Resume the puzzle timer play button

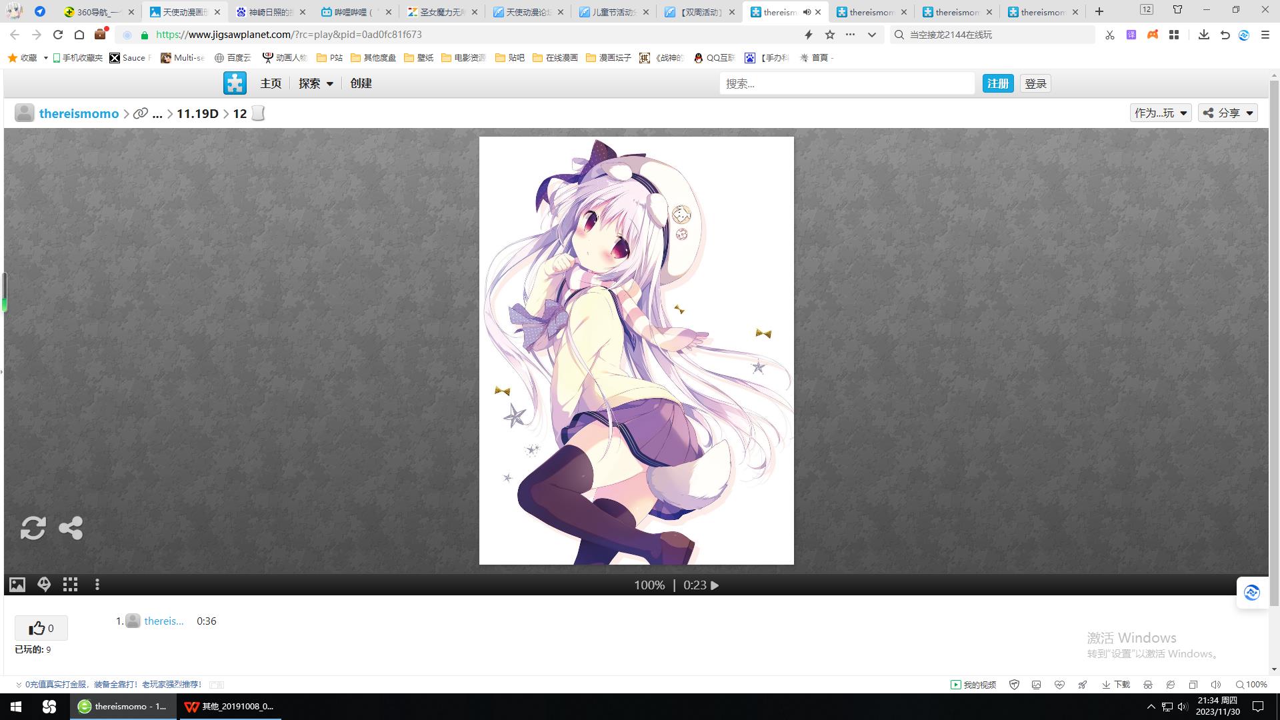[x=715, y=585]
